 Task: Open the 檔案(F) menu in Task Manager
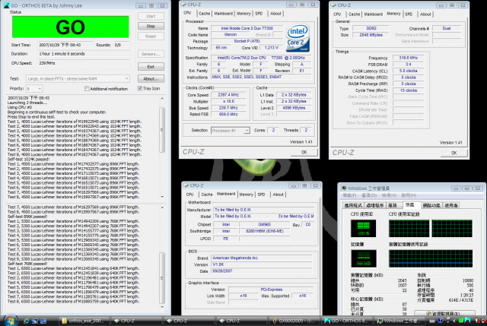349,195
